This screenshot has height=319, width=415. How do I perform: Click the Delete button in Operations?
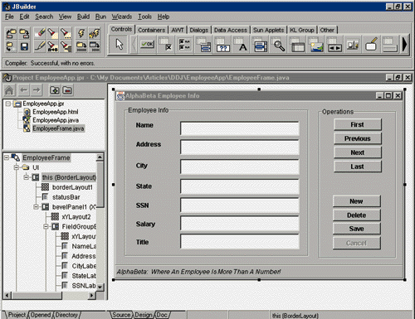point(357,215)
